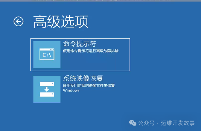
Task: Click the light blue tile behind the drive icon
Action: 36,99
